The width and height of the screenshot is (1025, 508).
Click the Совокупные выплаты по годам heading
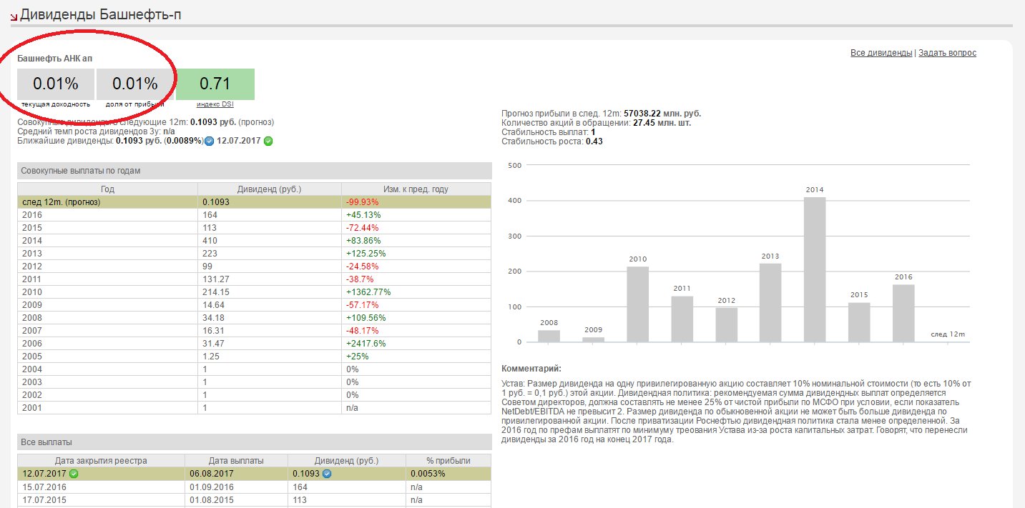[x=255, y=171]
